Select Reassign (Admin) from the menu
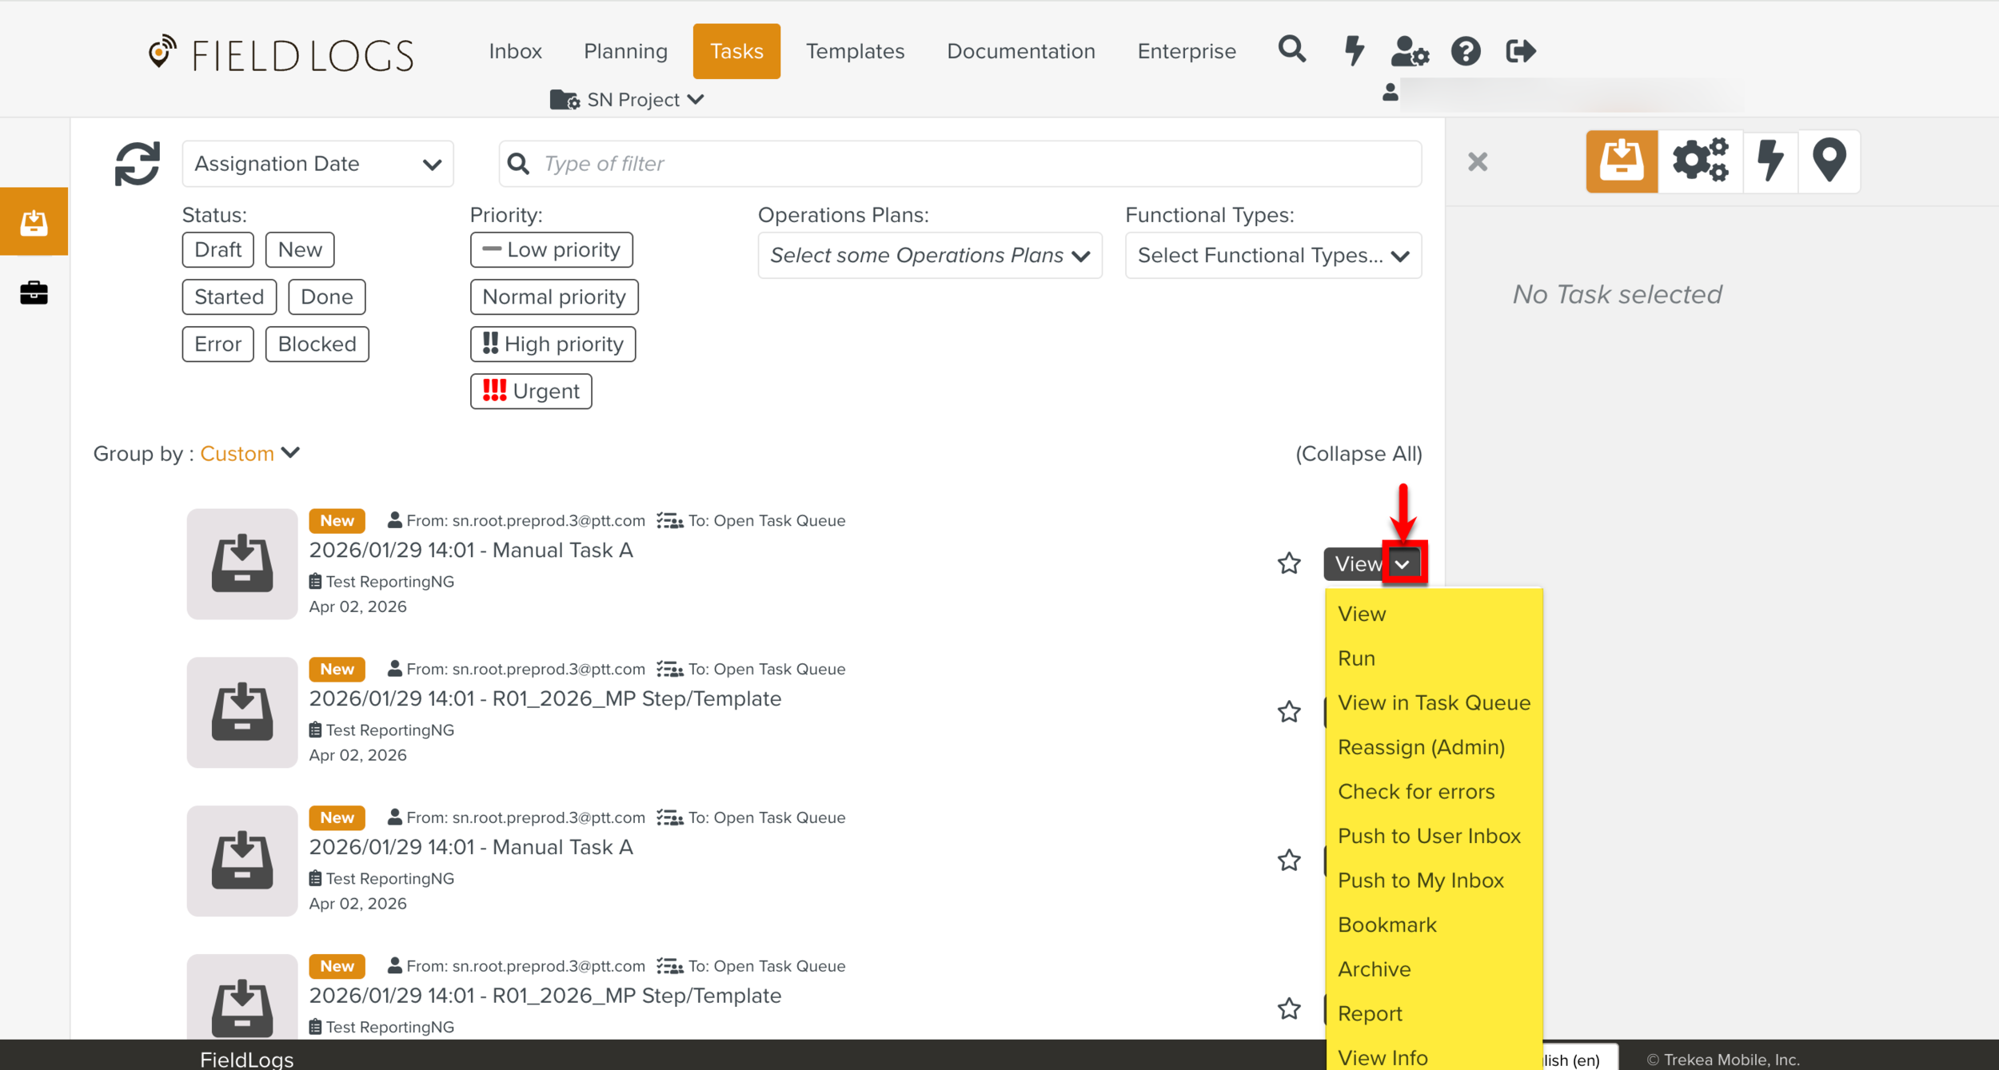 click(1421, 746)
